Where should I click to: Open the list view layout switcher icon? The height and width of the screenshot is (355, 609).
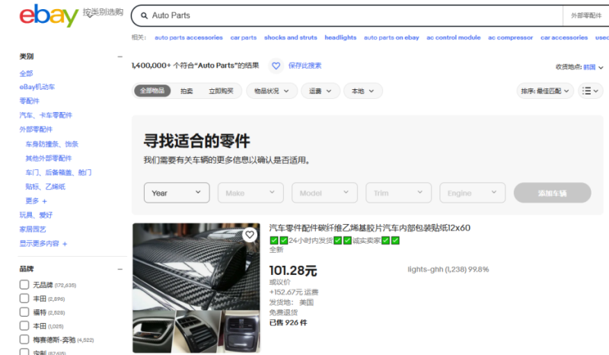[591, 91]
